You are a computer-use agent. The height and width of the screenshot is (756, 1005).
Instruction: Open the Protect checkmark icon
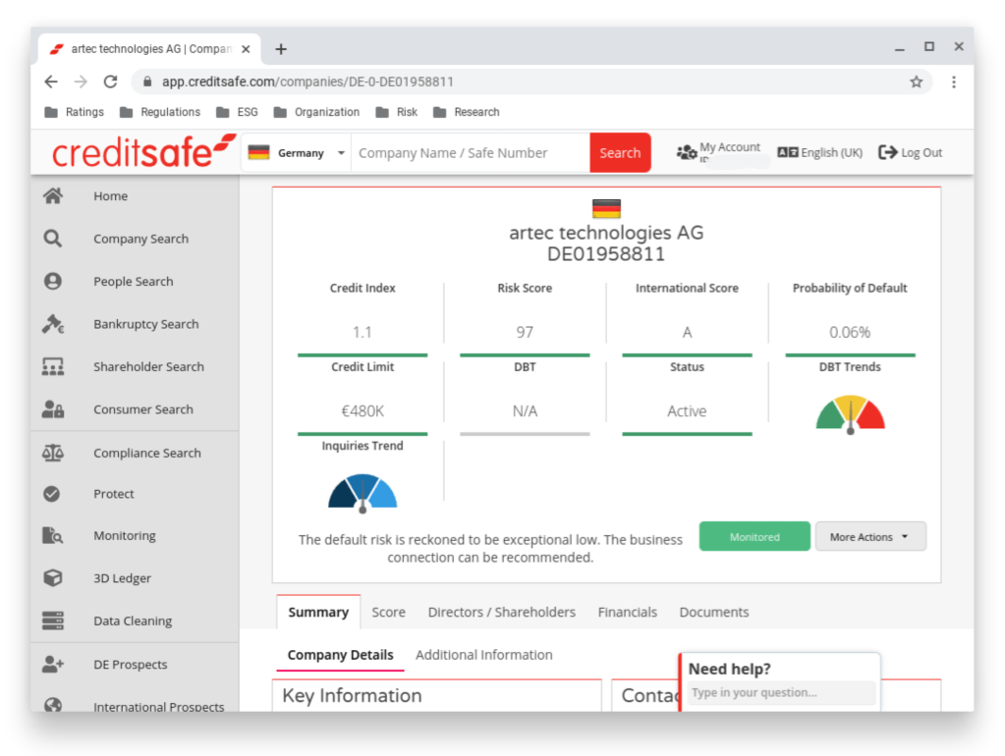53,494
